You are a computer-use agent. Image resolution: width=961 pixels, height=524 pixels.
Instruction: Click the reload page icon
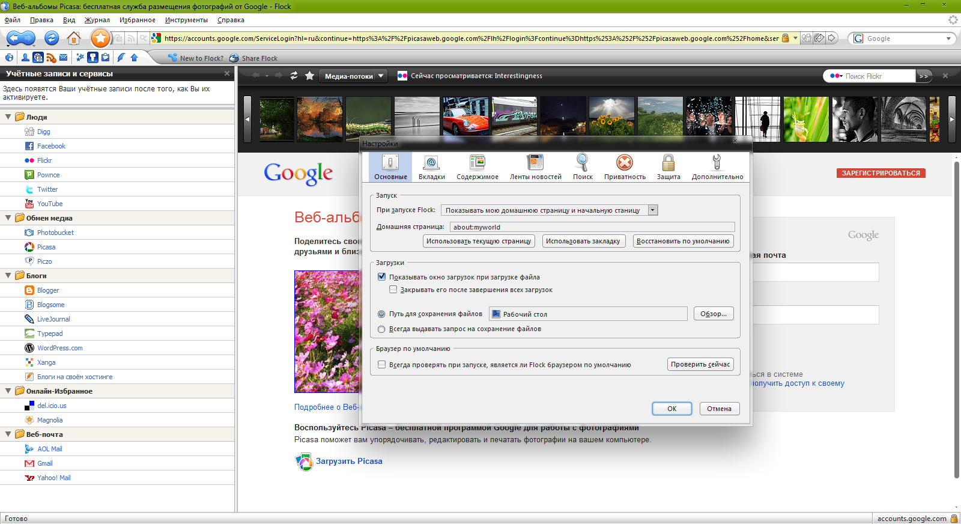pyautogui.click(x=52, y=38)
